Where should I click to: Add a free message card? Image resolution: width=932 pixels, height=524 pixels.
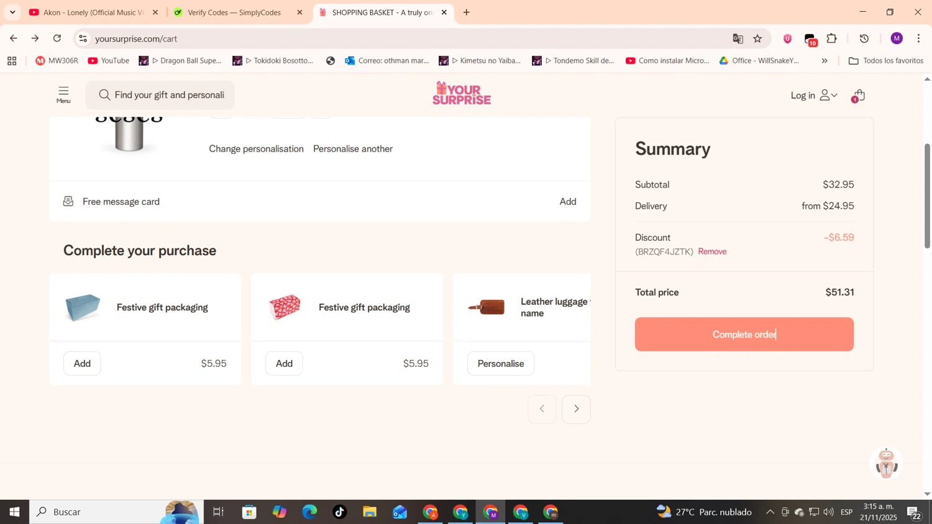coord(568,202)
